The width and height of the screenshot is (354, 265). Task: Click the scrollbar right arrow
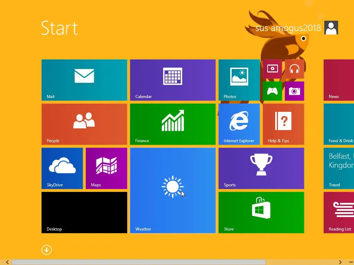(340, 262)
